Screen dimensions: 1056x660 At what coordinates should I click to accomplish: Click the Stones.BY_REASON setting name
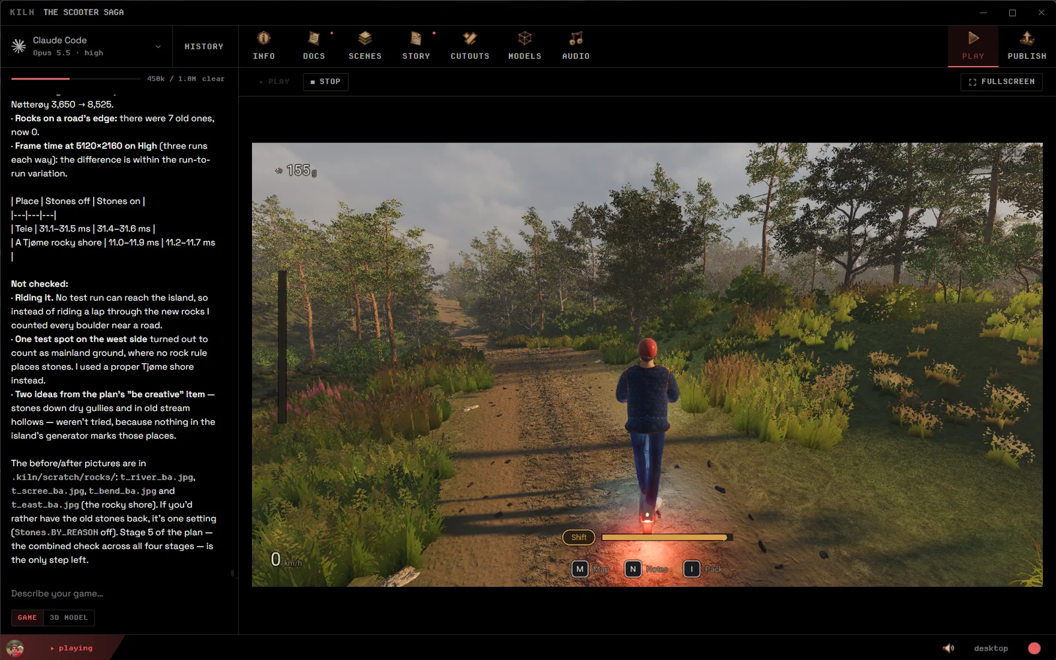(x=56, y=533)
